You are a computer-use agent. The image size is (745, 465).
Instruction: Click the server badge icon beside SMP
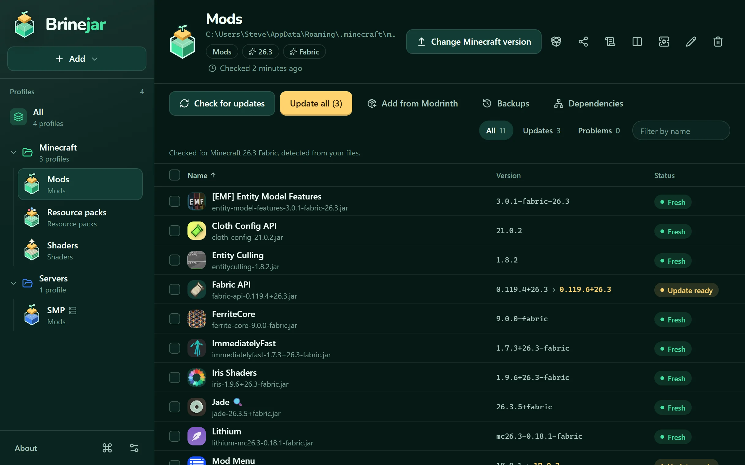point(73,310)
